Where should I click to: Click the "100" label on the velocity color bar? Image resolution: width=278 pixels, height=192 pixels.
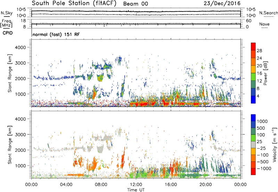pos(261,135)
